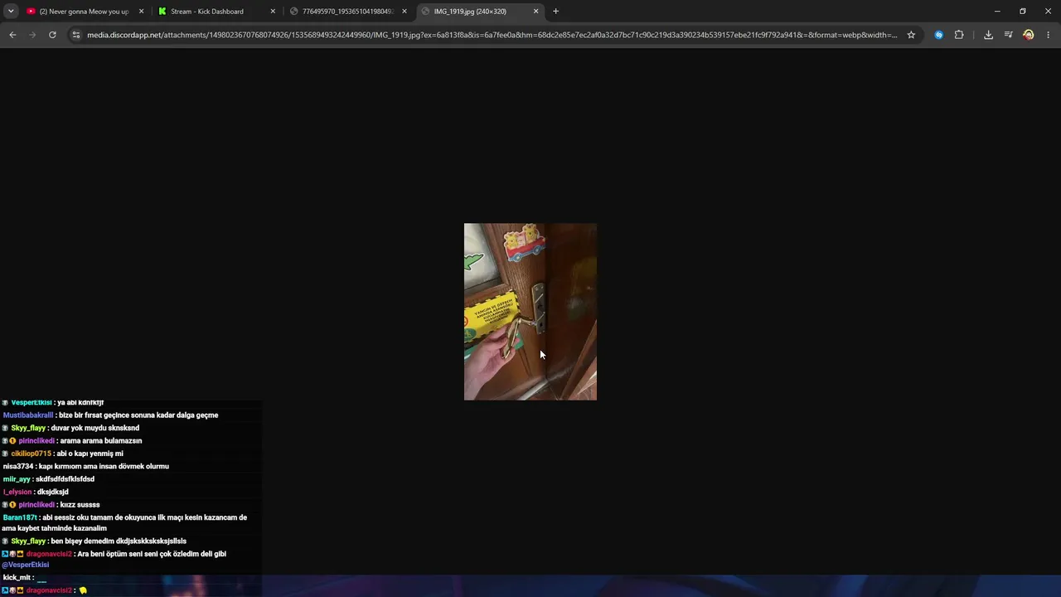
Task: Click the door handle photo
Action: pos(530,312)
